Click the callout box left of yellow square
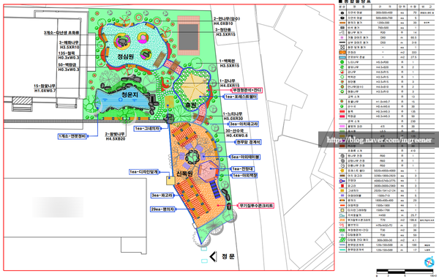Screen dimensions: 439x279 coord(144,171)
